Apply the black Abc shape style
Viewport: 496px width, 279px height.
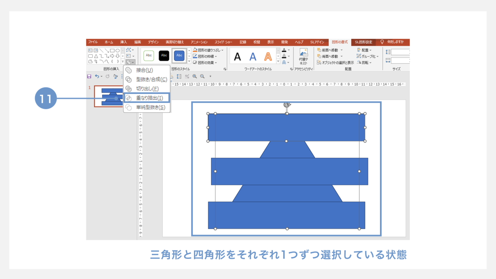[x=164, y=55]
